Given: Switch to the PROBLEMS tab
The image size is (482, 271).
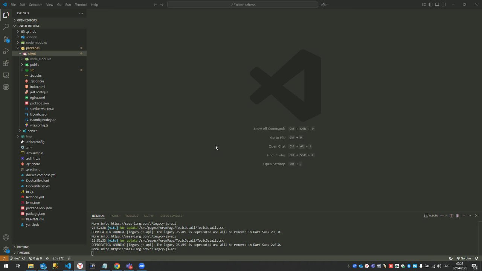Looking at the screenshot, I should click(x=131, y=216).
